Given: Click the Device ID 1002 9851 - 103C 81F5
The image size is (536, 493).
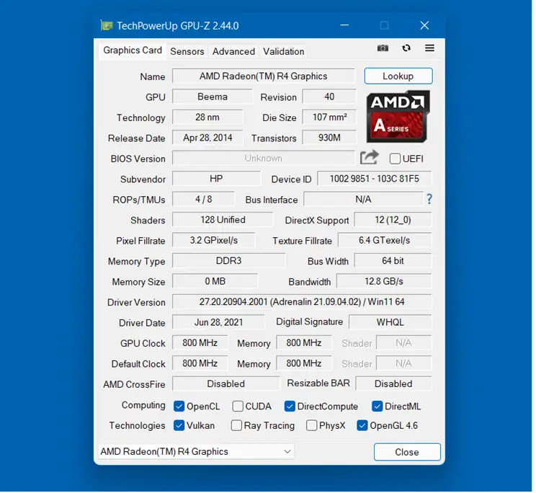Looking at the screenshot, I should (x=375, y=179).
